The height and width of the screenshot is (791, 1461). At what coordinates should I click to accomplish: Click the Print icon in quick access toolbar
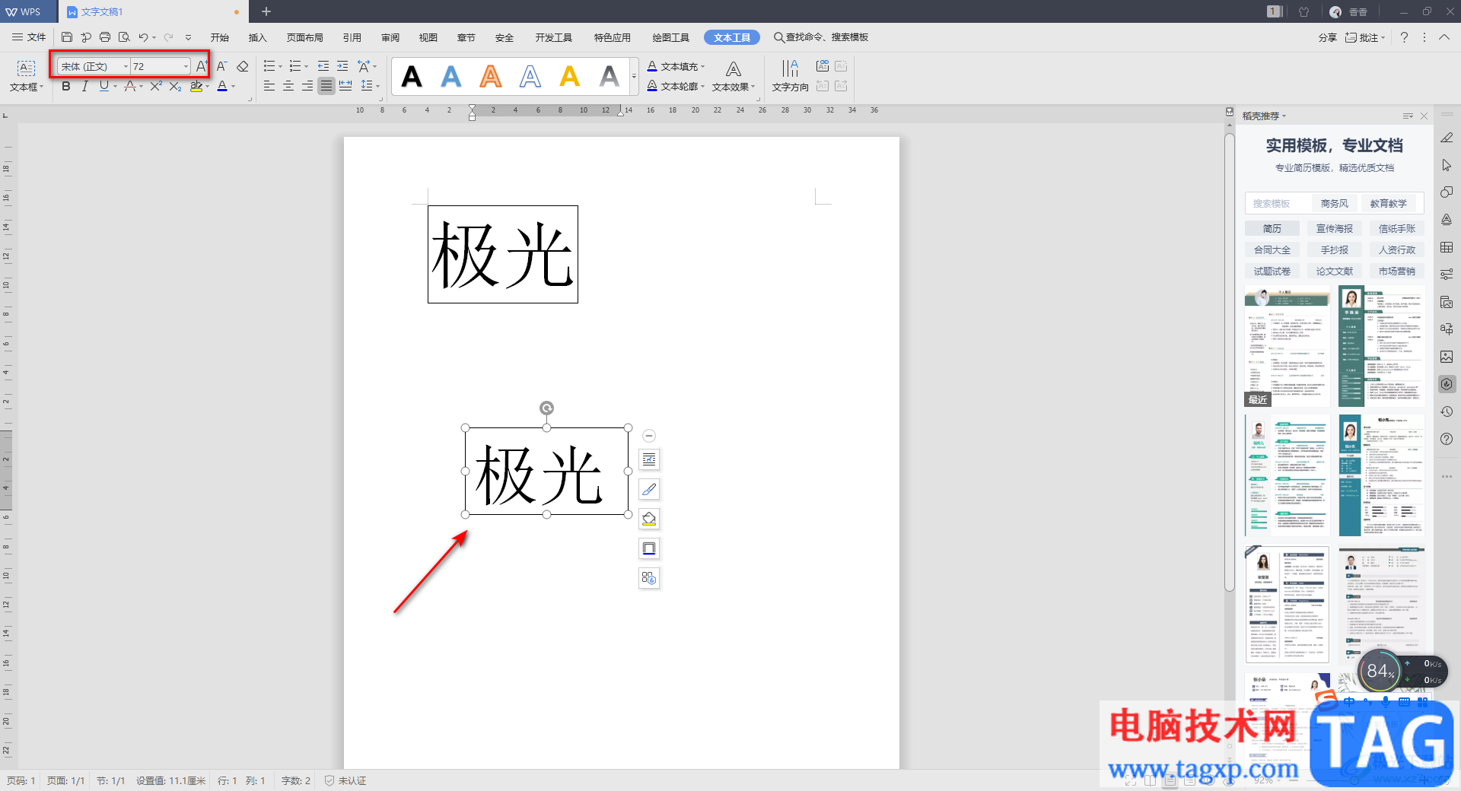(105, 37)
